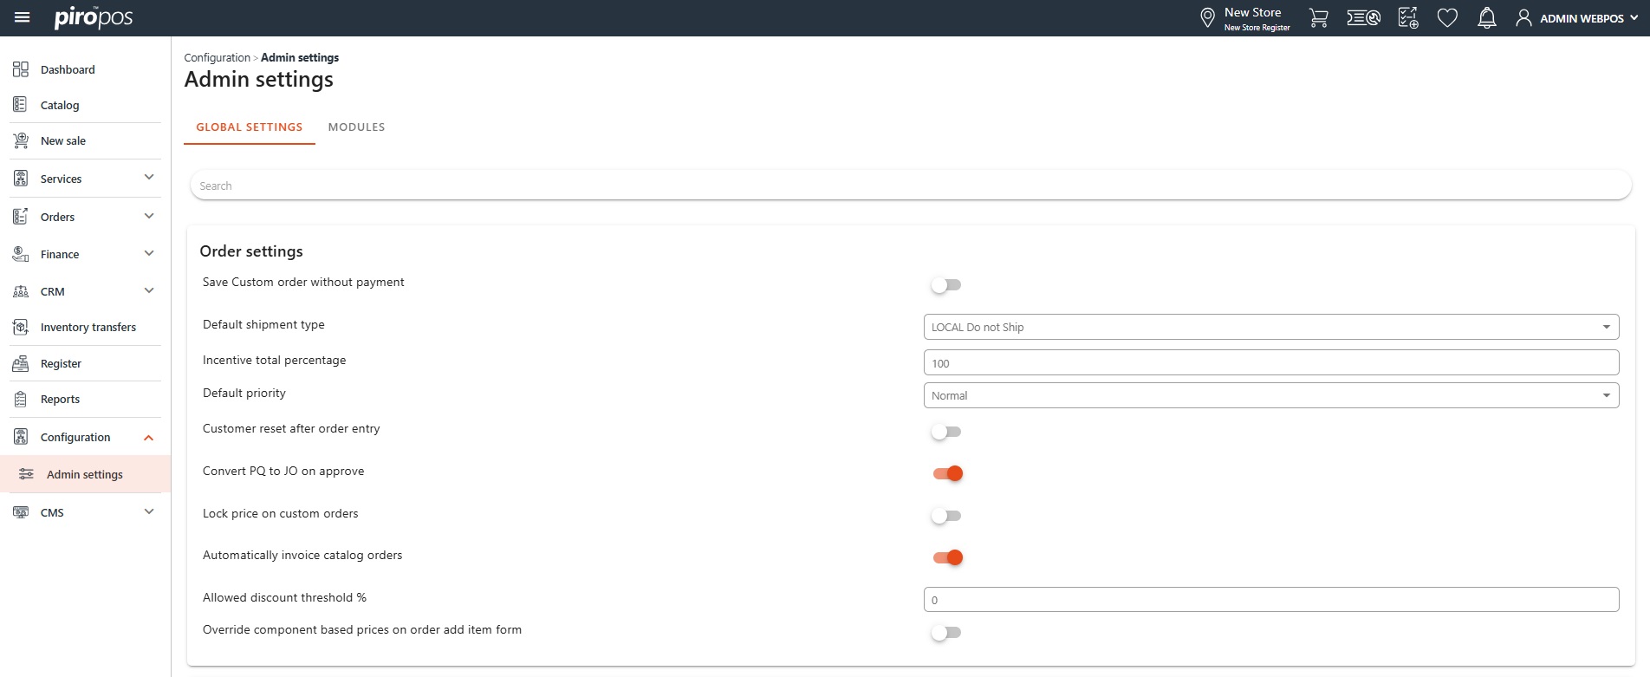Enable Save Custom order without payment
Screen dimensions: 1650x677
946,285
